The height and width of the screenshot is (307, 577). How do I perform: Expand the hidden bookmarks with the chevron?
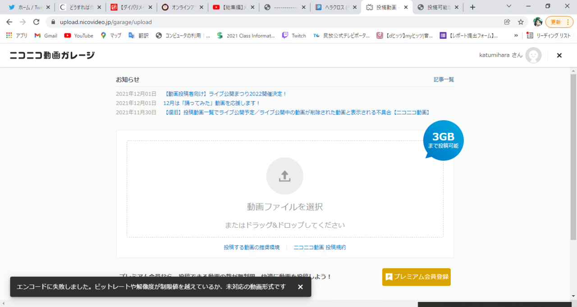tap(515, 35)
